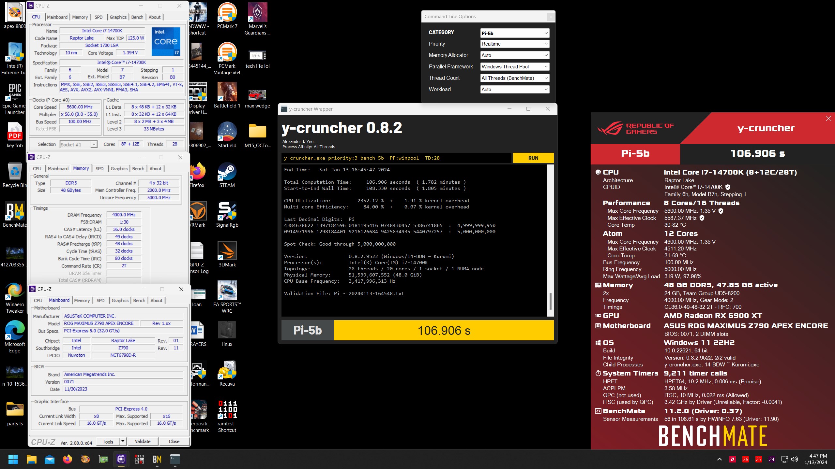Screen dimensions: 835x469
Task: Click taskbar clock showing 4:47 PM
Action: click(x=816, y=459)
